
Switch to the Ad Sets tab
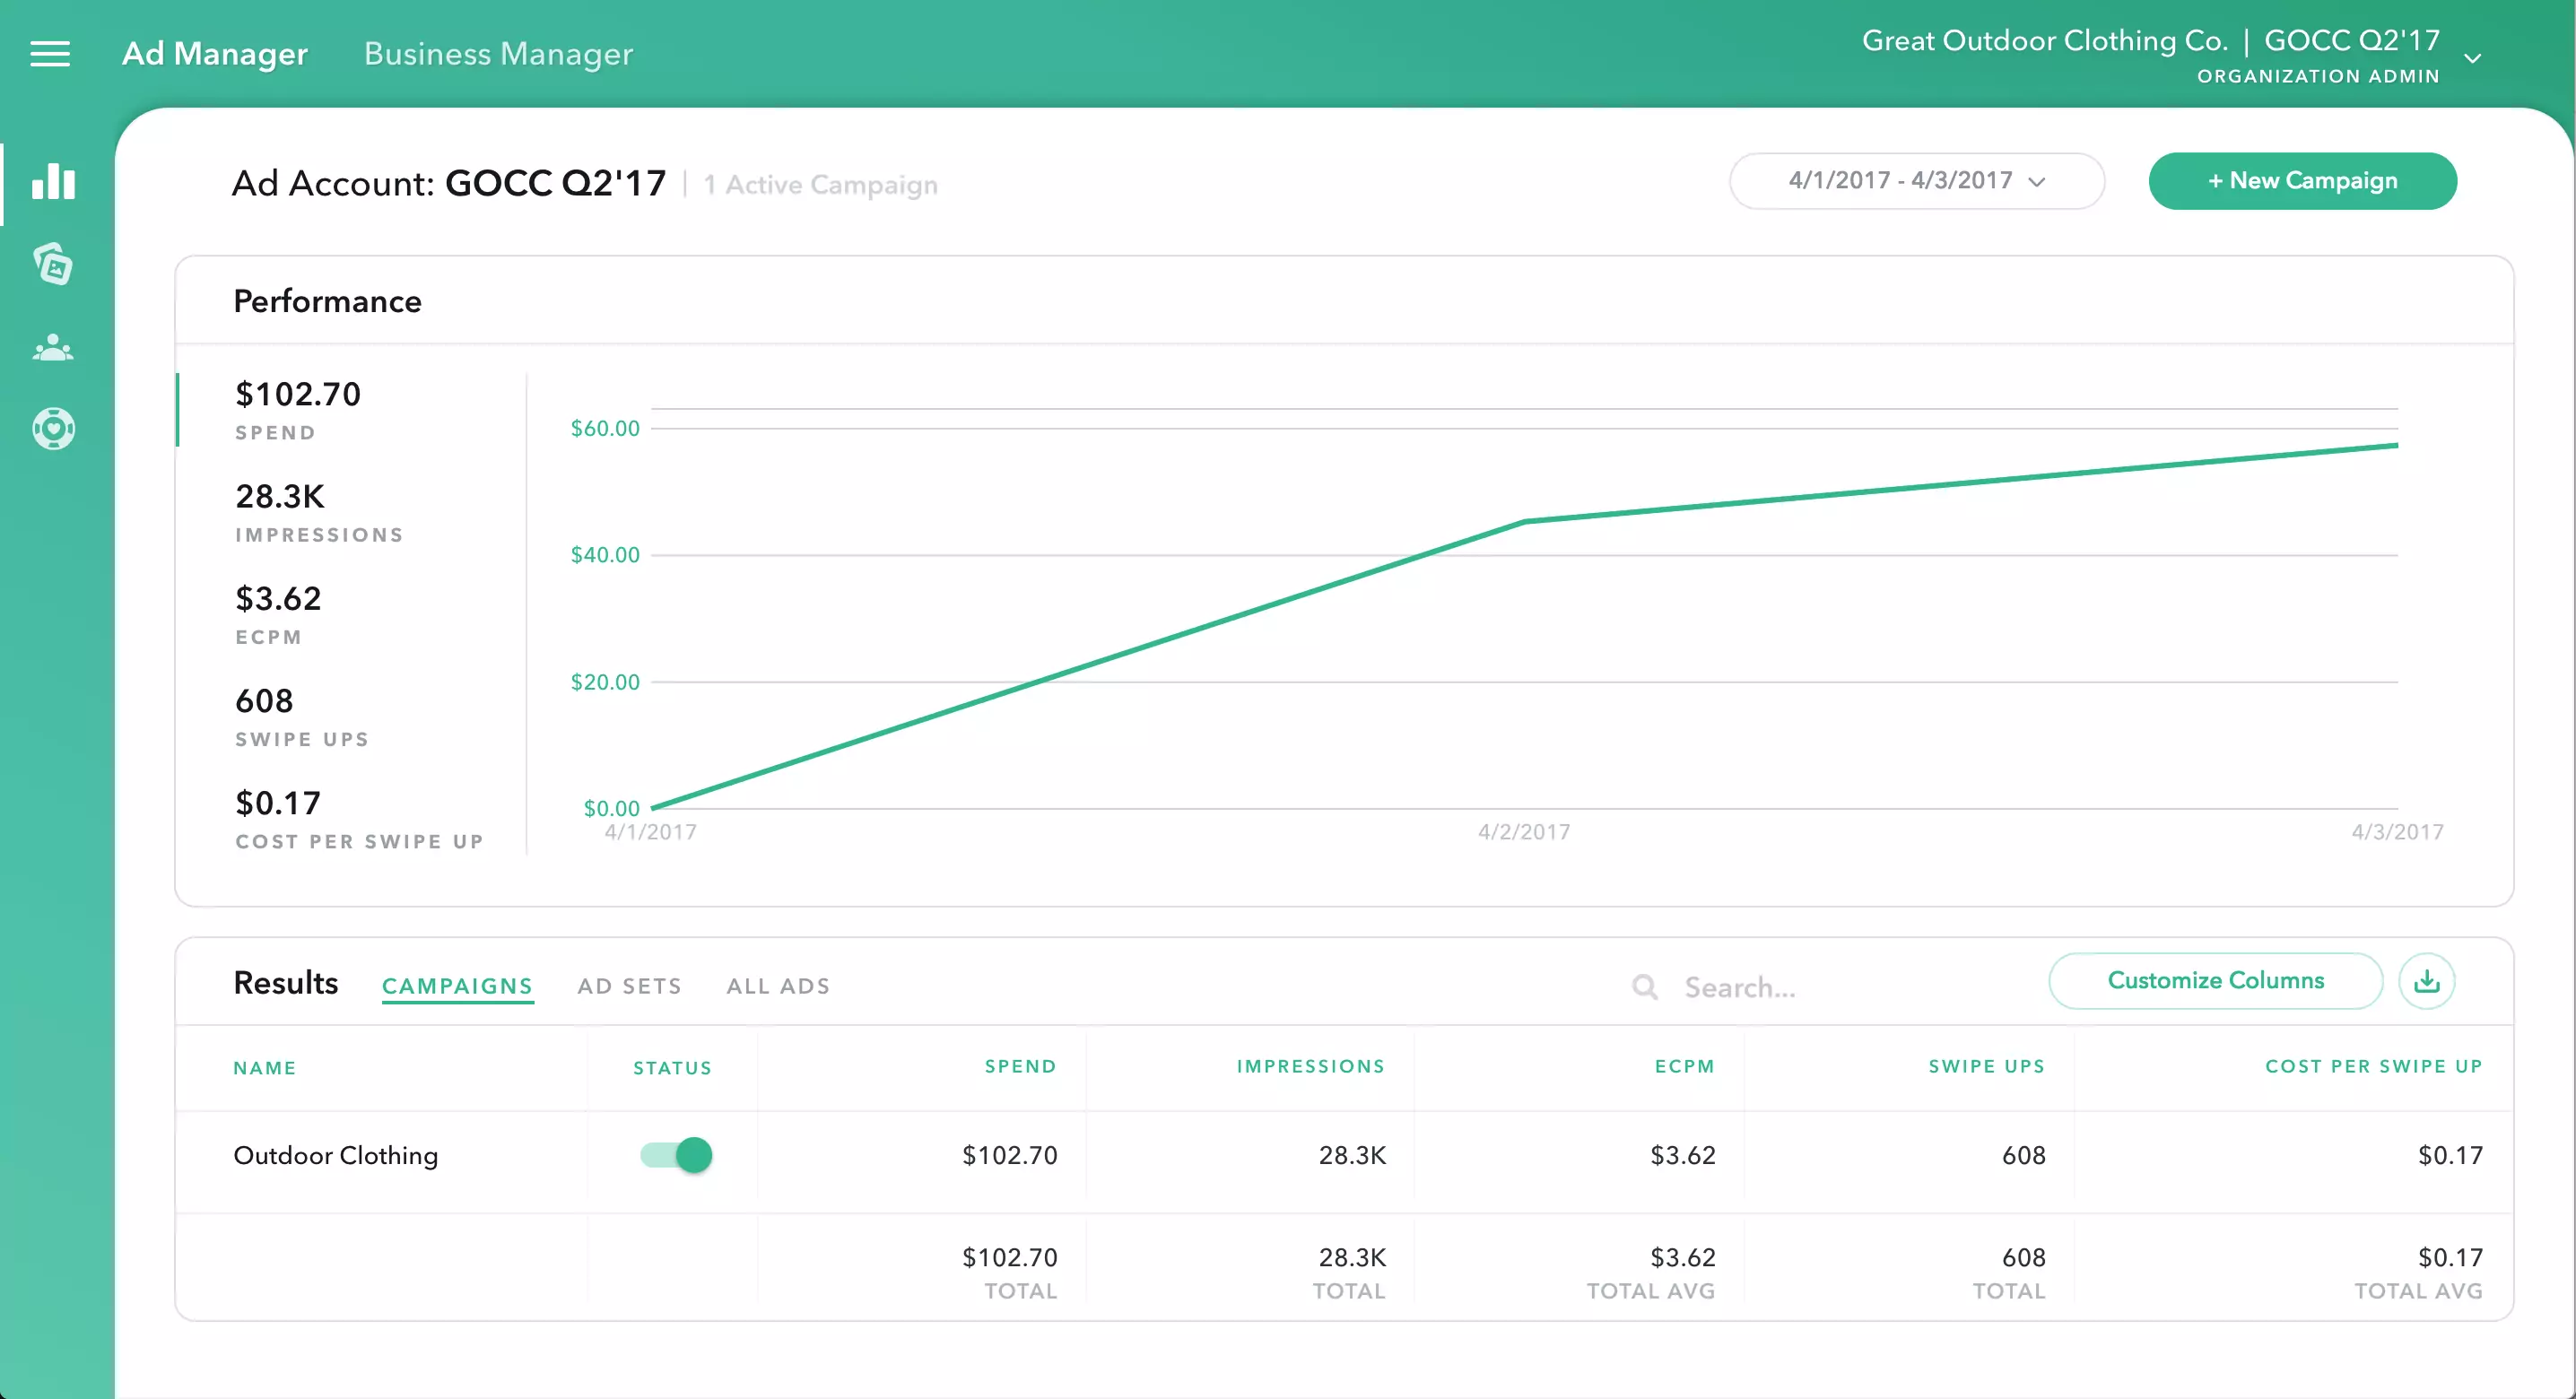(629, 986)
